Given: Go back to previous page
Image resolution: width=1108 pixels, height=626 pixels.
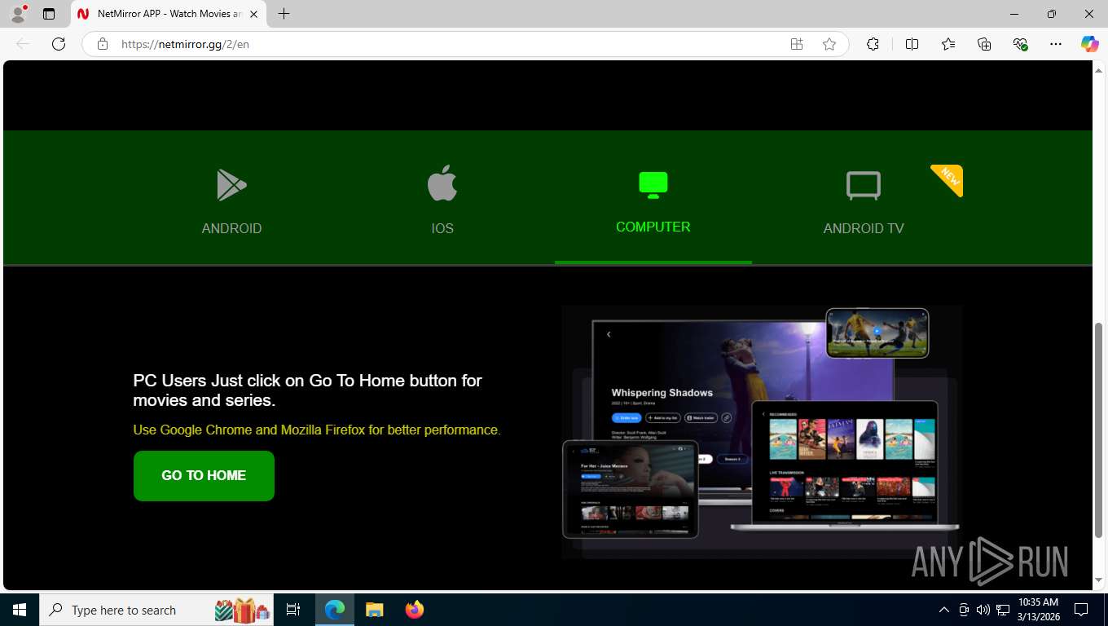Looking at the screenshot, I should point(23,44).
